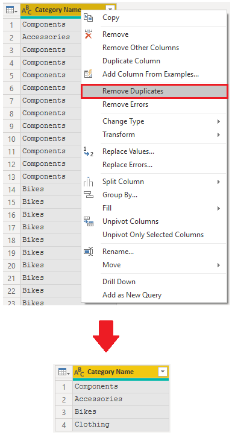This screenshot has width=232, height=435.
Task: Click the Unpivot Columns icon
Action: (88, 221)
